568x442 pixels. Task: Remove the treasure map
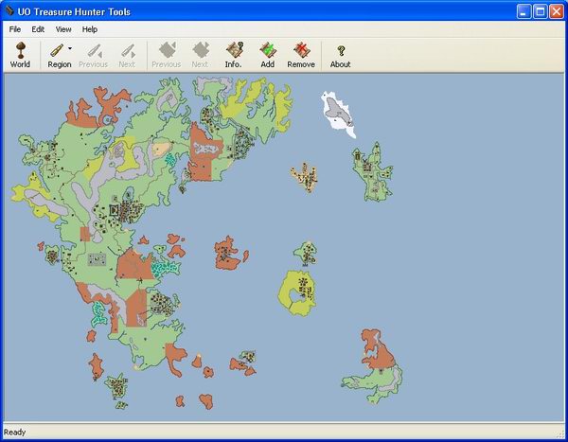(301, 55)
